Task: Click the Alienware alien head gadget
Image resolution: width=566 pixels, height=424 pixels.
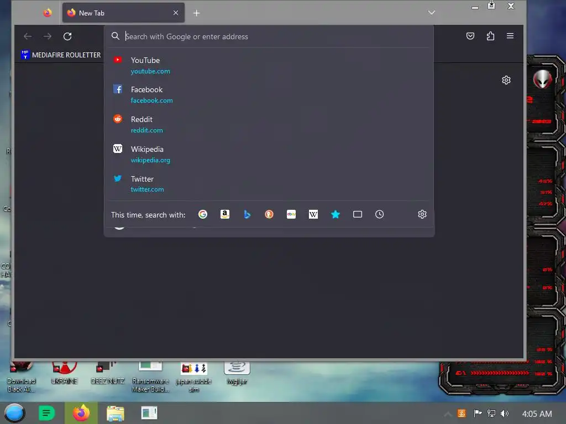Action: (x=543, y=79)
